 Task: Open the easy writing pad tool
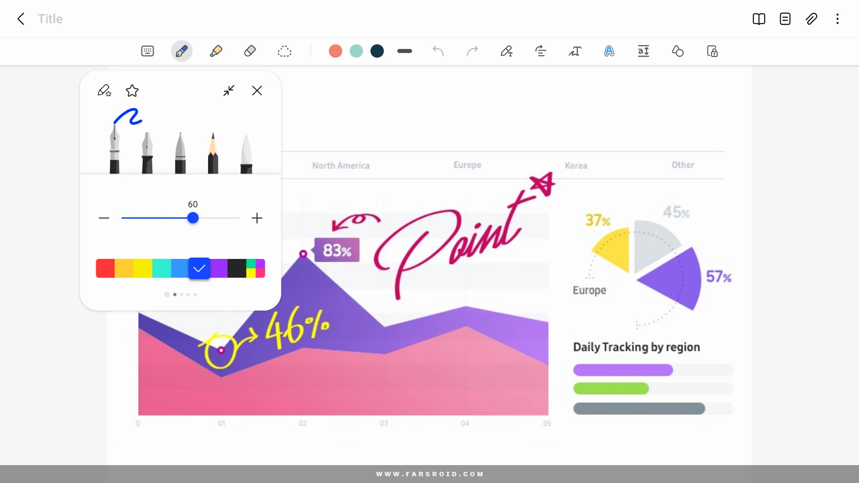pyautogui.click(x=643, y=51)
